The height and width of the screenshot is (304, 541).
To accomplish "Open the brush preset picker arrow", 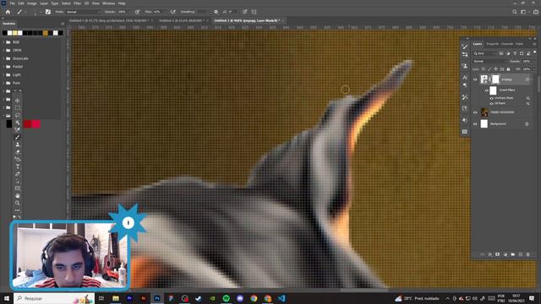I will (x=41, y=12).
